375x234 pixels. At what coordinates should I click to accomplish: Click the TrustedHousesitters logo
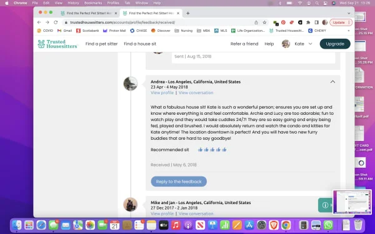coord(57,44)
